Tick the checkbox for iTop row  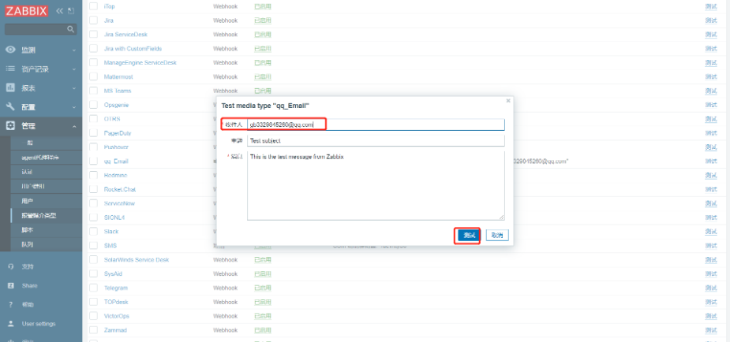[94, 6]
